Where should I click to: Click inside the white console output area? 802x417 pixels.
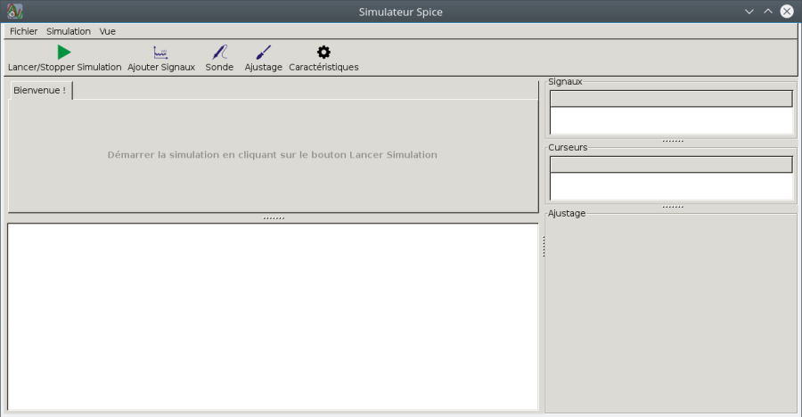point(274,316)
